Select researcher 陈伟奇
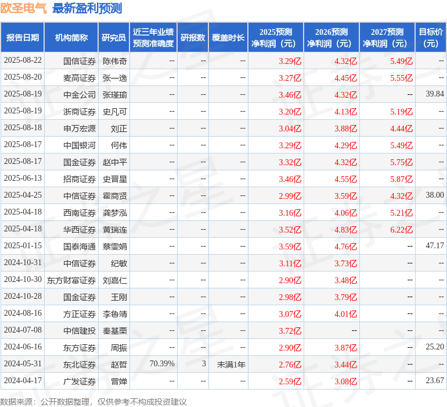Viewport: 447px width, 407px height. click(x=115, y=61)
